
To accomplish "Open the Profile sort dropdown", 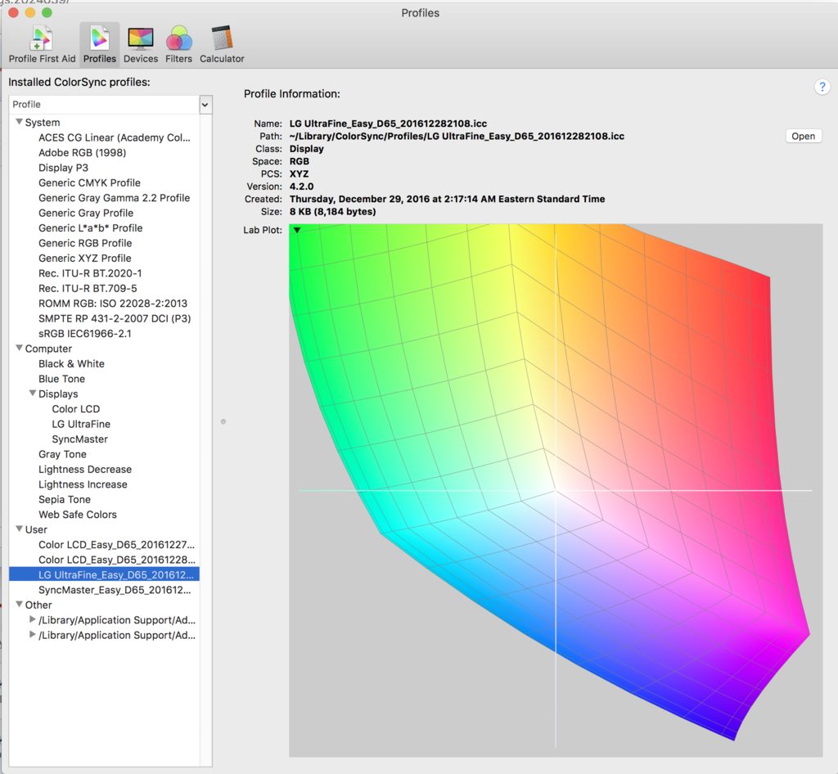I will (x=205, y=105).
